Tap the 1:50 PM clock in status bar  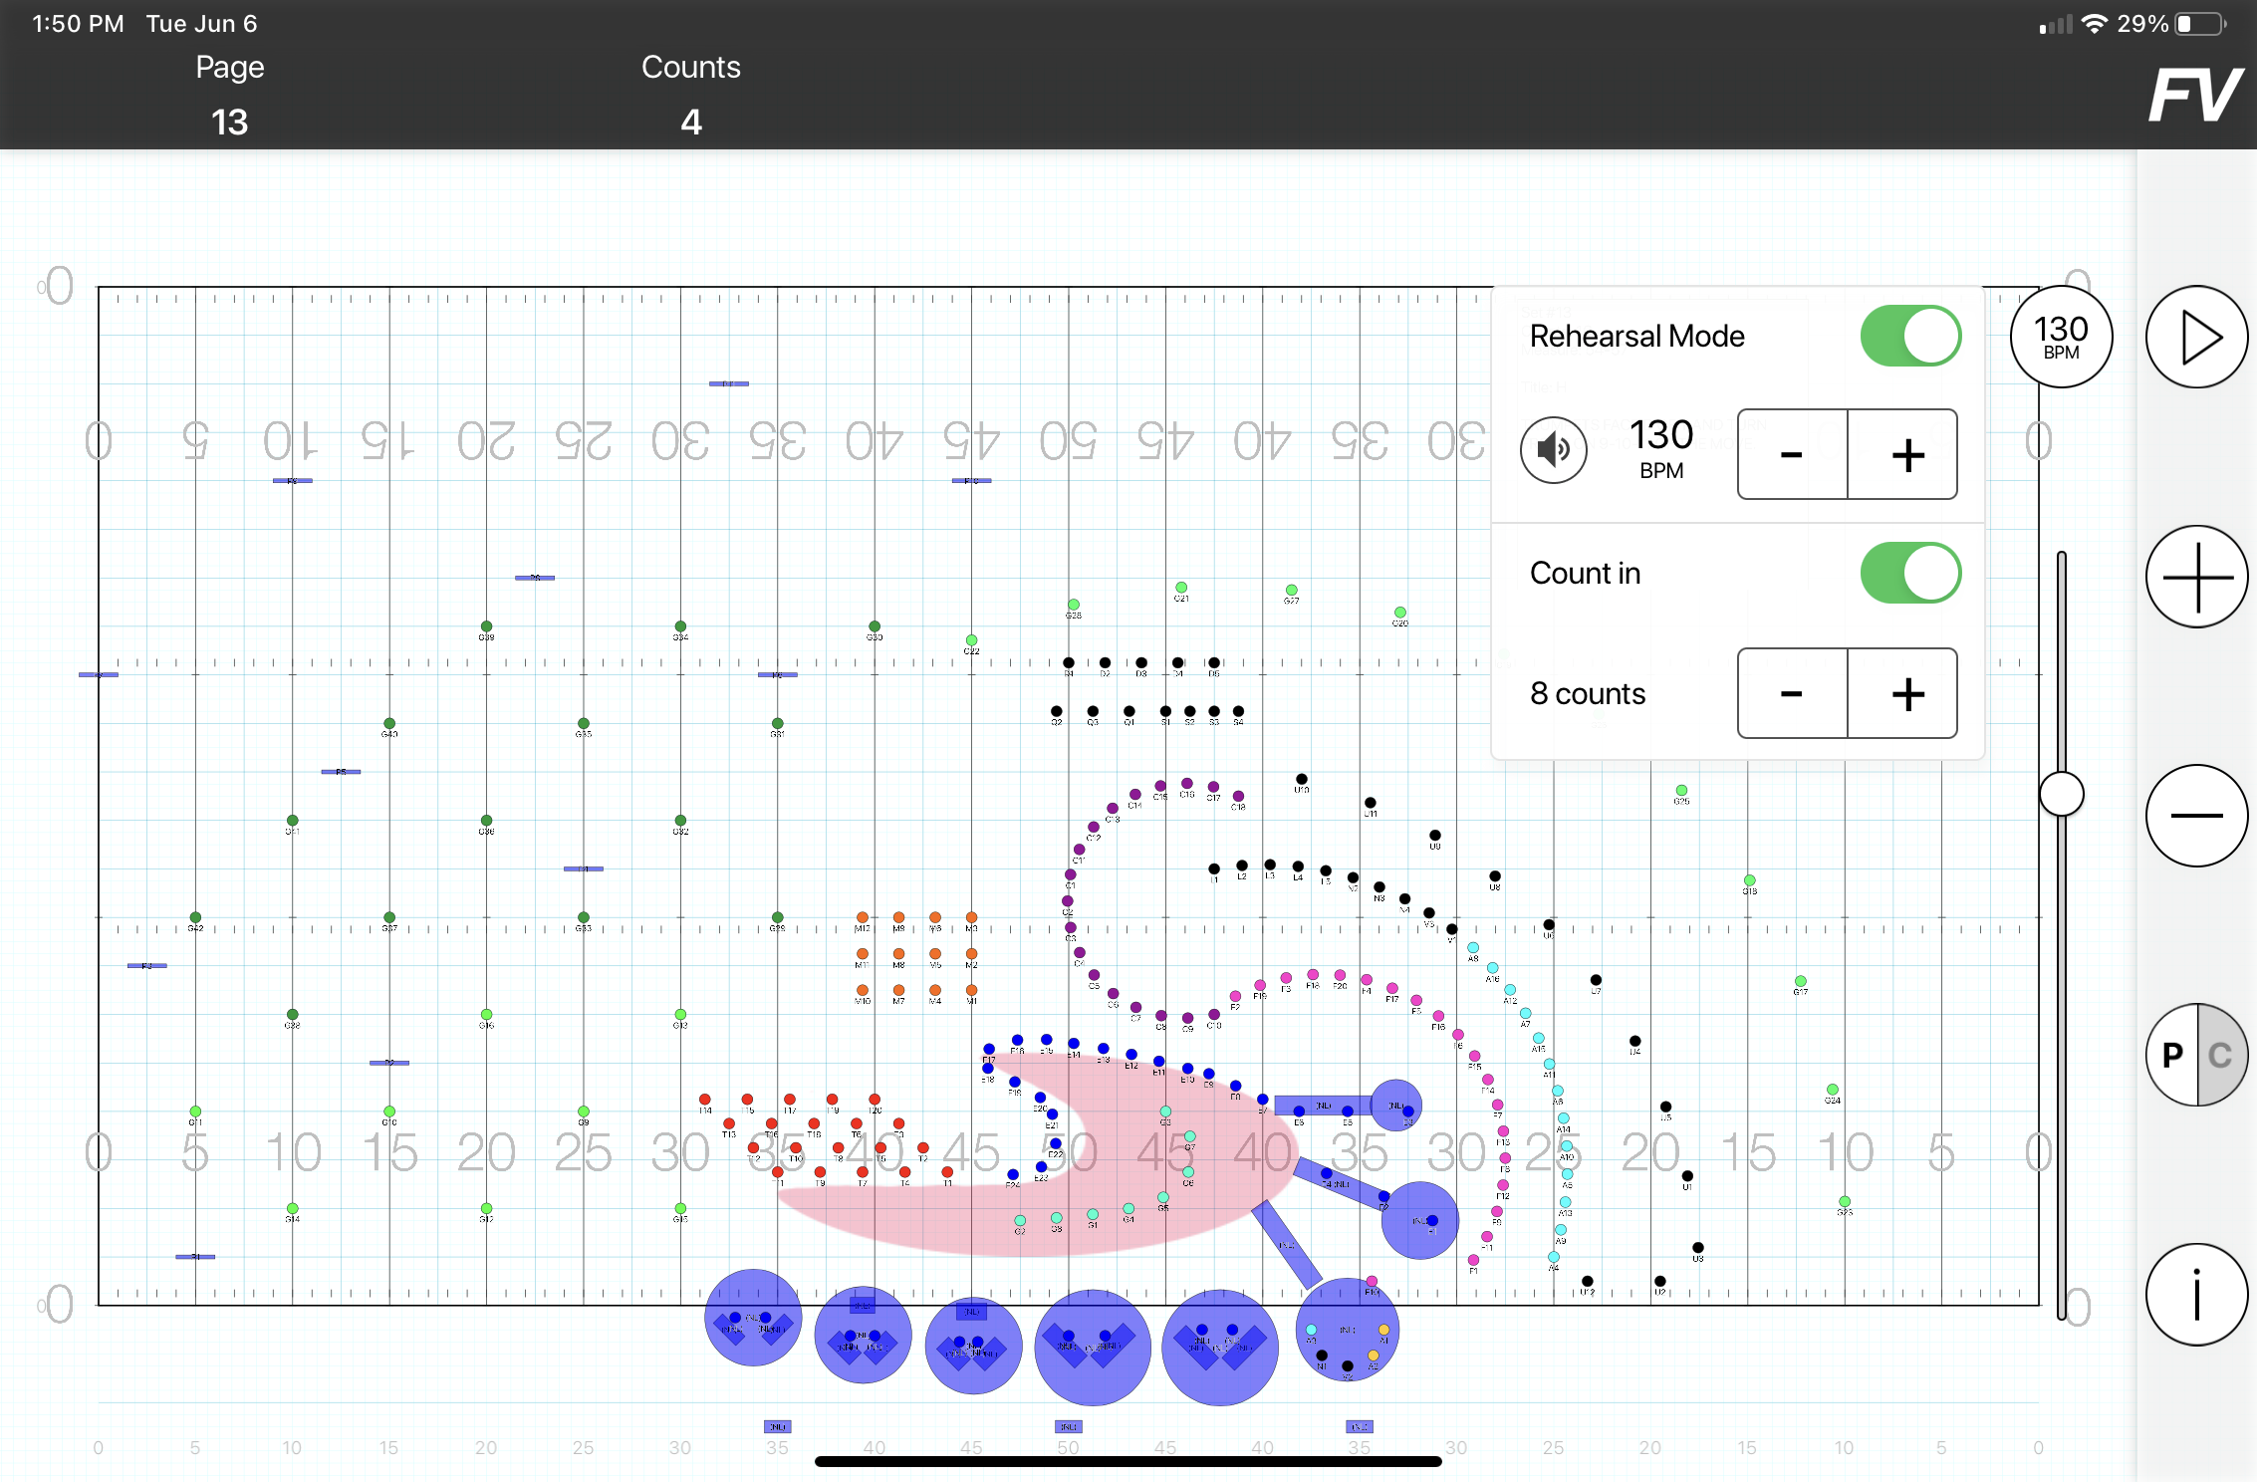tap(78, 24)
